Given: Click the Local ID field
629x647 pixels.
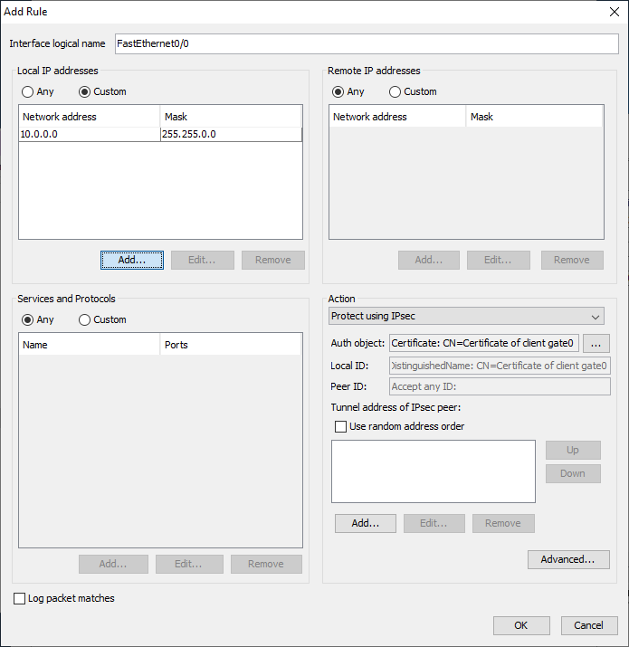Looking at the screenshot, I should pos(500,366).
